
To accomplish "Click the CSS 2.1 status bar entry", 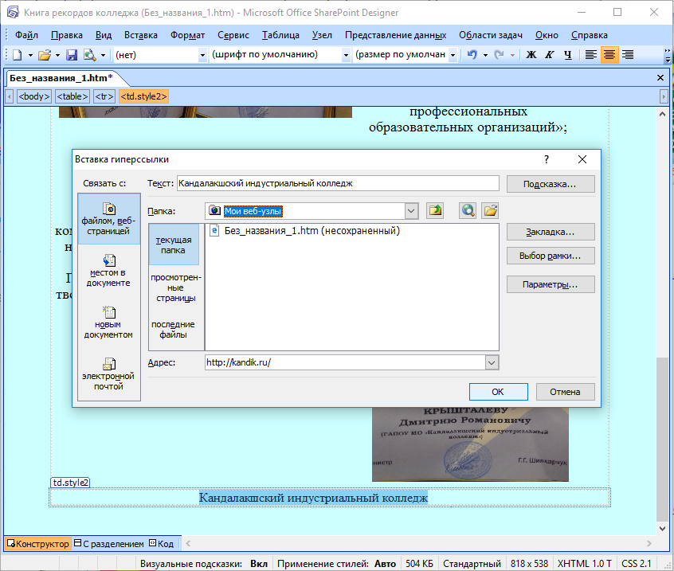I will [637, 564].
